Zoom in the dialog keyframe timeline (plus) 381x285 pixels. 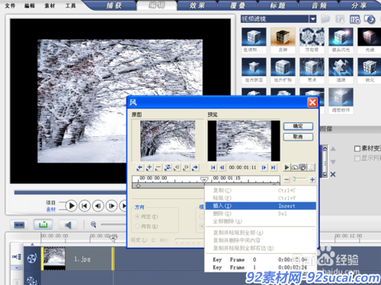(312, 179)
